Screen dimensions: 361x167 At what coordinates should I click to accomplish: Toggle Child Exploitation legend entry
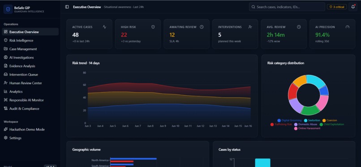(x=332, y=124)
